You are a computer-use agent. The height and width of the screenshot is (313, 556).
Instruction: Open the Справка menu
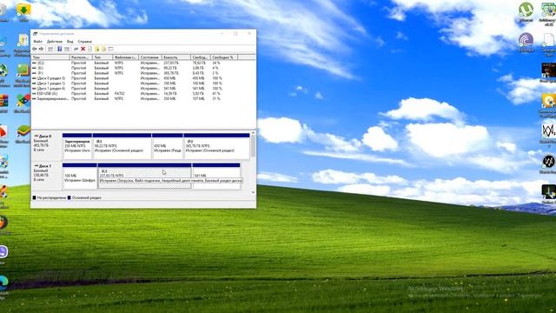[x=85, y=42]
